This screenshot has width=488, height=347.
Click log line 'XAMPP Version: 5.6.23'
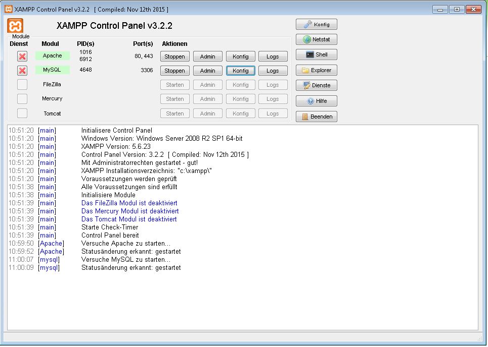pyautogui.click(x=116, y=146)
